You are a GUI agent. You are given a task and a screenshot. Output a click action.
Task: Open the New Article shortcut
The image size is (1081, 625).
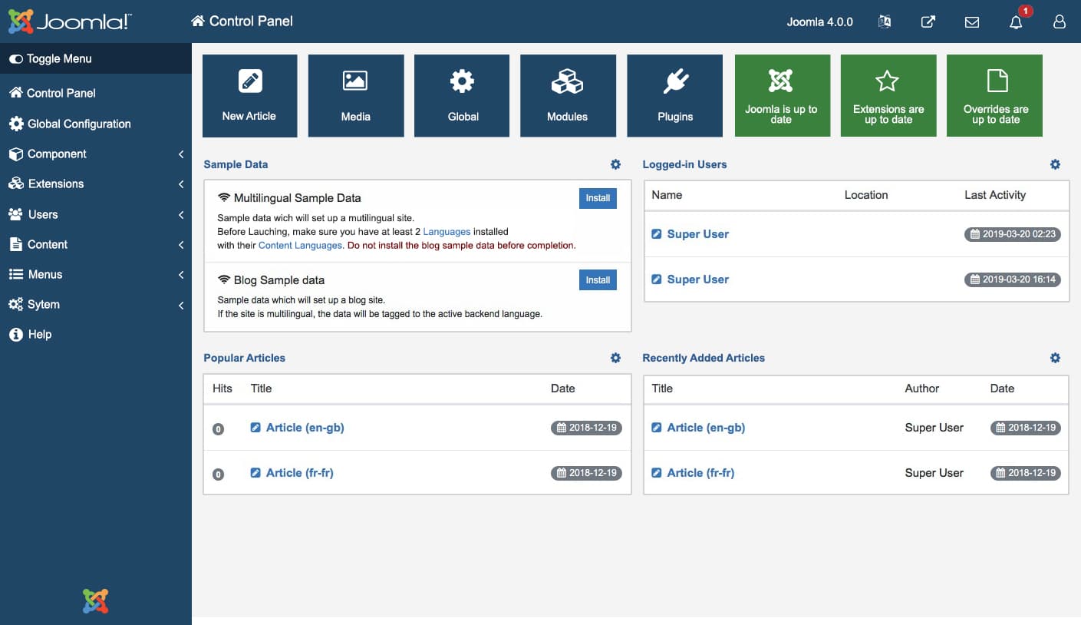tap(249, 95)
